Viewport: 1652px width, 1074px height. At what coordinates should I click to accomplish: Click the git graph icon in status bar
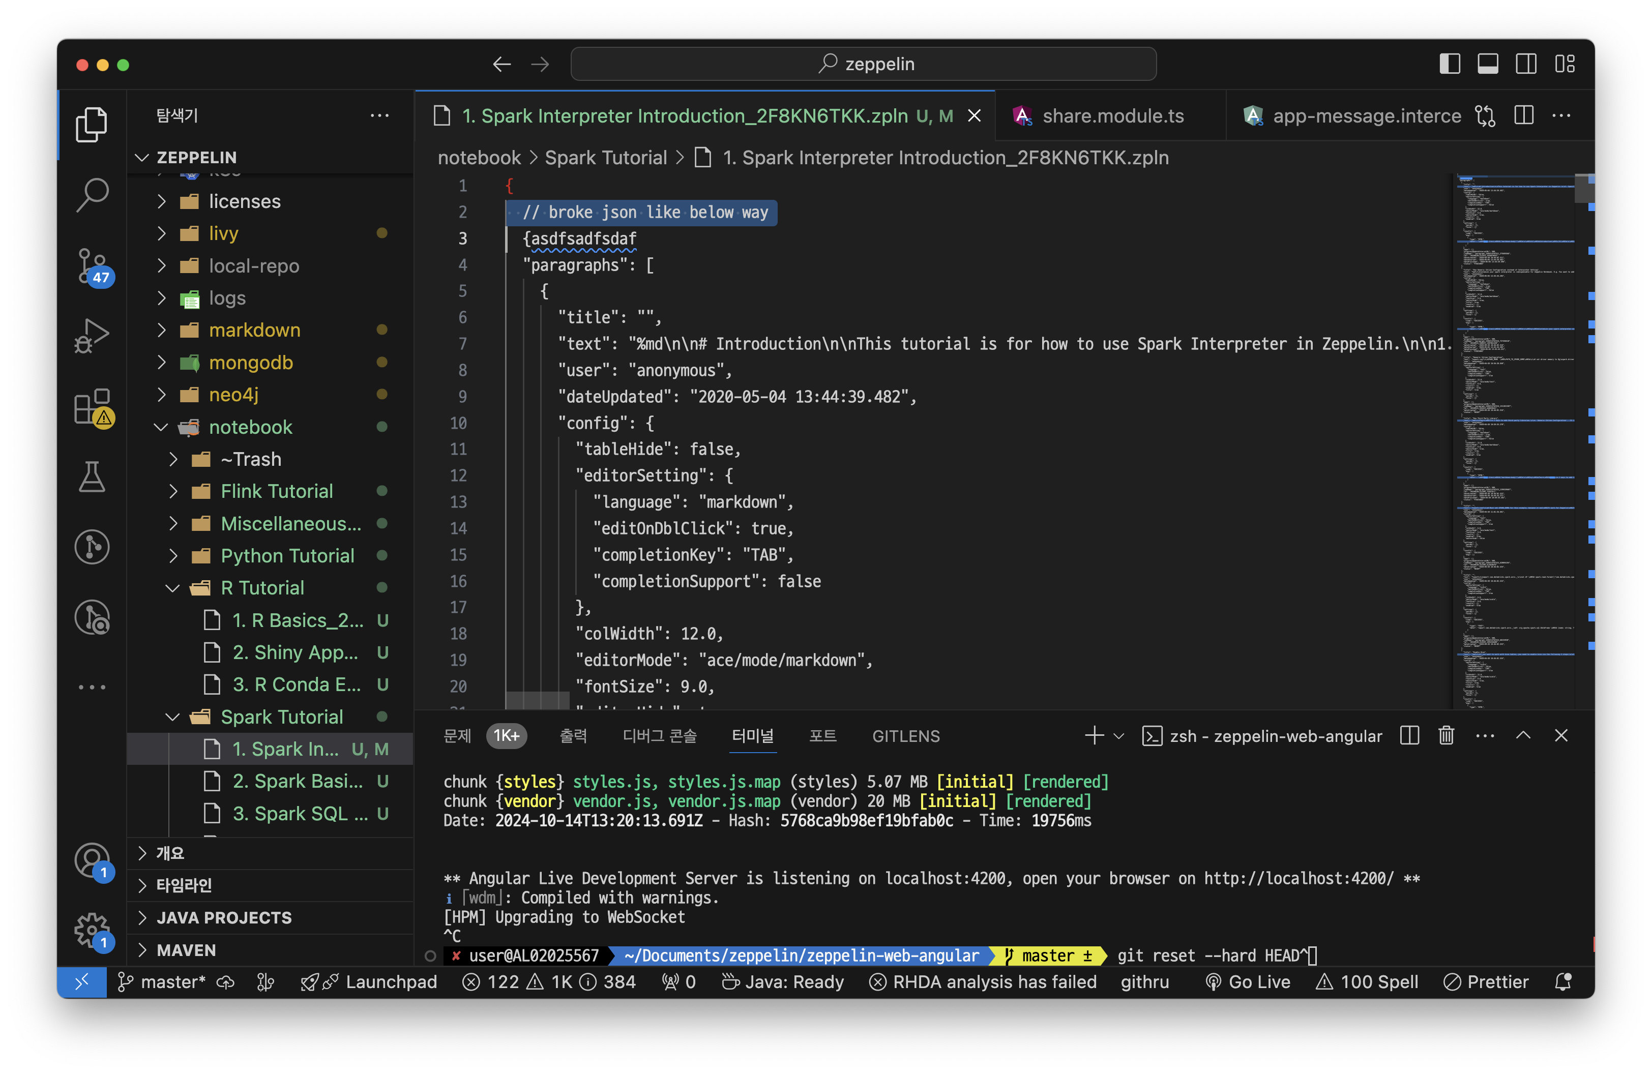(x=266, y=982)
